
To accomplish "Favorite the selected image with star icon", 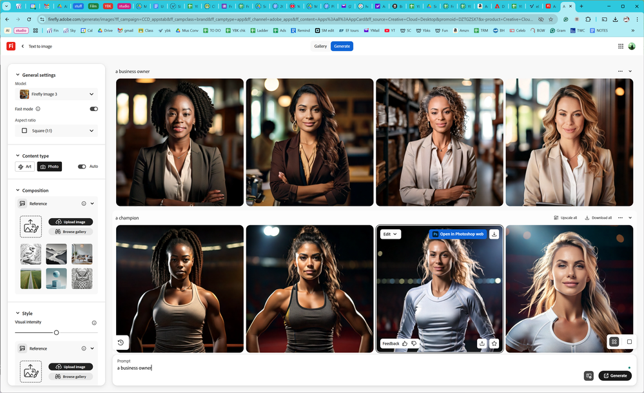I will [494, 343].
